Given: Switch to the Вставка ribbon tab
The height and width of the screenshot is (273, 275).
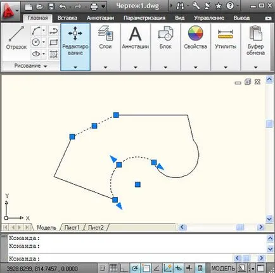Looking at the screenshot, I should pyautogui.click(x=67, y=18).
